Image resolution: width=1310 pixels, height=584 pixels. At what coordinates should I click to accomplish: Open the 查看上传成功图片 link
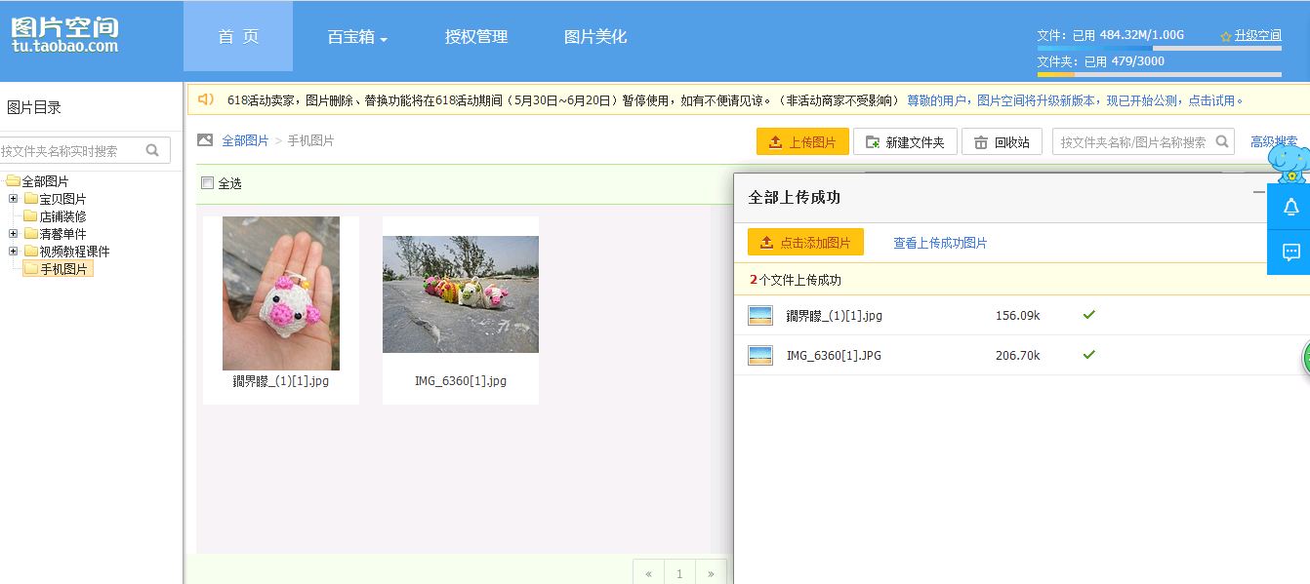940,243
